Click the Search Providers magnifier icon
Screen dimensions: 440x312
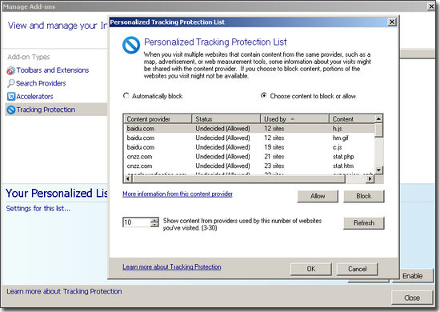tap(10, 83)
